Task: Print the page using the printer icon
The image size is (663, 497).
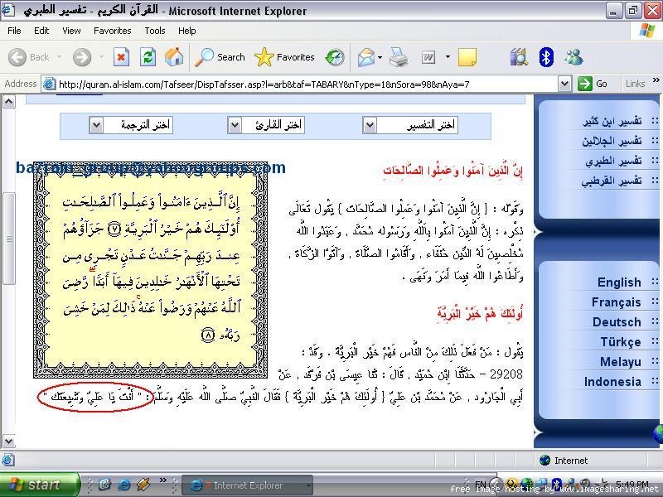Action: point(399,57)
